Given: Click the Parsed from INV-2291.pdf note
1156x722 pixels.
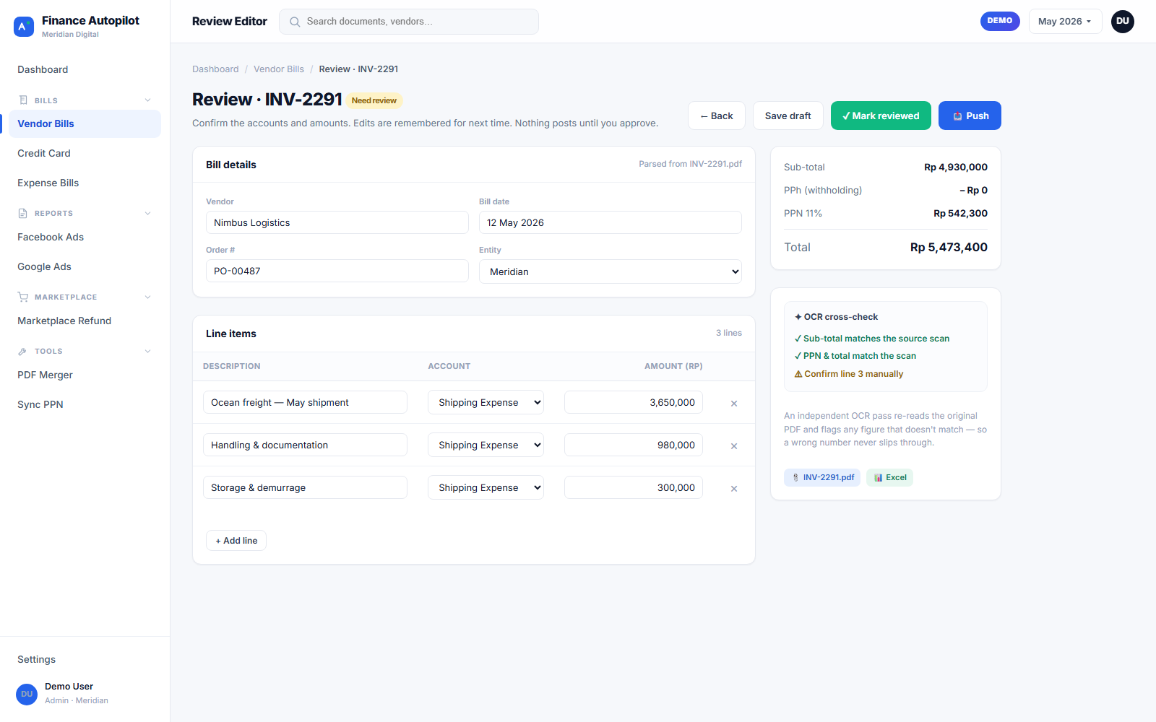Looking at the screenshot, I should [690, 164].
